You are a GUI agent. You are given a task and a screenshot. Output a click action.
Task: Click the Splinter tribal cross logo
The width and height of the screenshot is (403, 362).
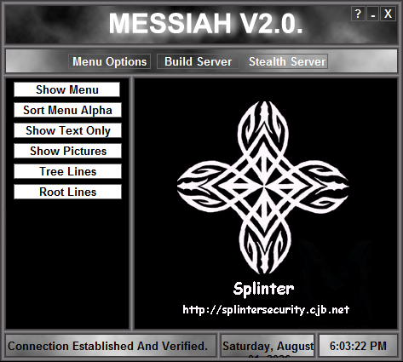pos(263,187)
